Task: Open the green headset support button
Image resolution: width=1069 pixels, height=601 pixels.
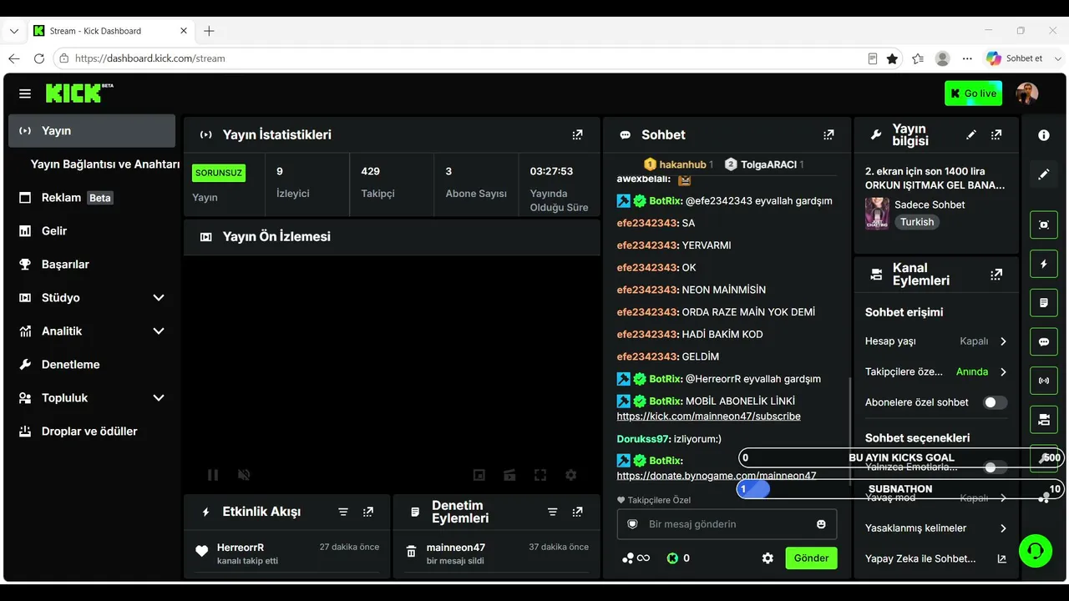Action: click(x=1036, y=551)
